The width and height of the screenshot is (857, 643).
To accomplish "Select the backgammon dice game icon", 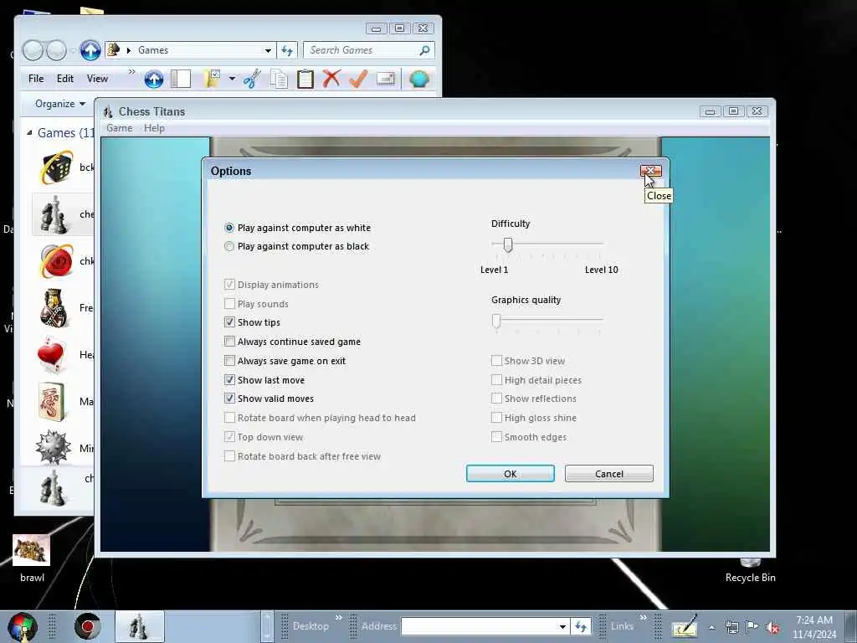I will [x=56, y=167].
